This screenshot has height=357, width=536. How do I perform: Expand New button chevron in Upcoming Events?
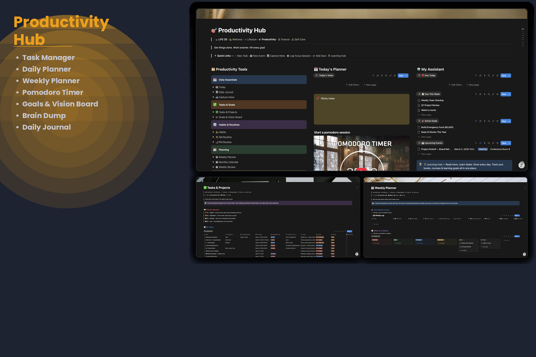point(509,143)
